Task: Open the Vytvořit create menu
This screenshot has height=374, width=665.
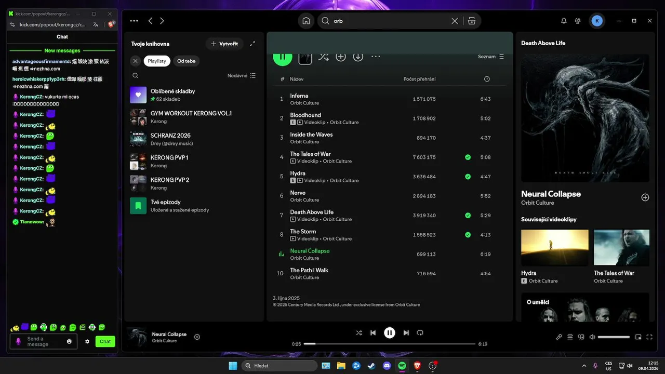Action: coord(224,44)
